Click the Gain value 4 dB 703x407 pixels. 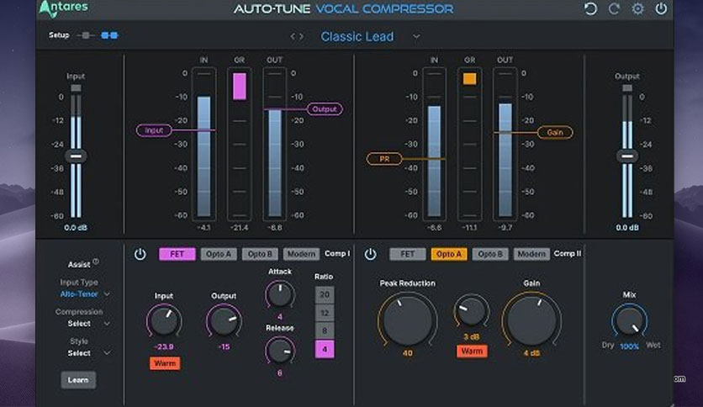click(531, 353)
